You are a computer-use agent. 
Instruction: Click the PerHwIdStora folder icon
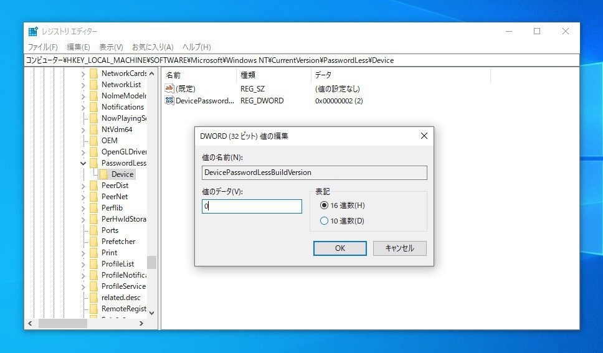click(94, 219)
